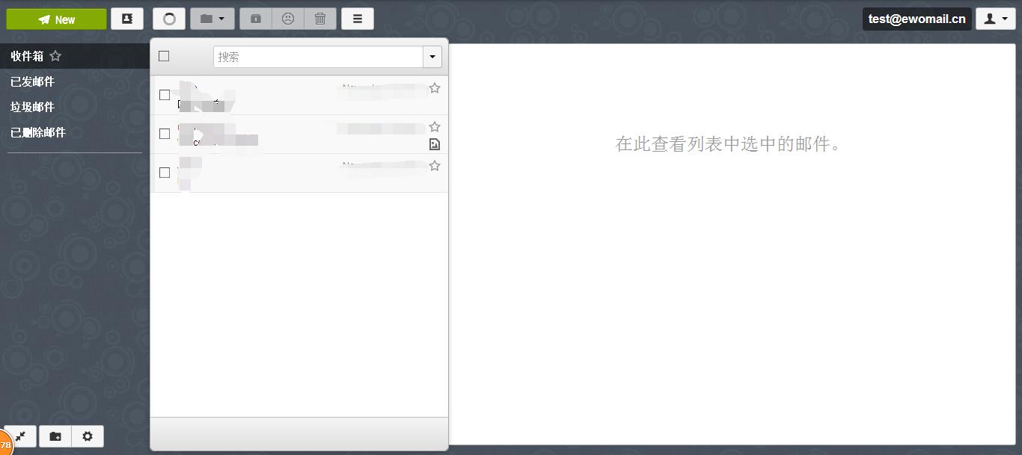The width and height of the screenshot is (1022, 455).
Task: Collapse the view with double-arrow icon
Action: coord(20,436)
